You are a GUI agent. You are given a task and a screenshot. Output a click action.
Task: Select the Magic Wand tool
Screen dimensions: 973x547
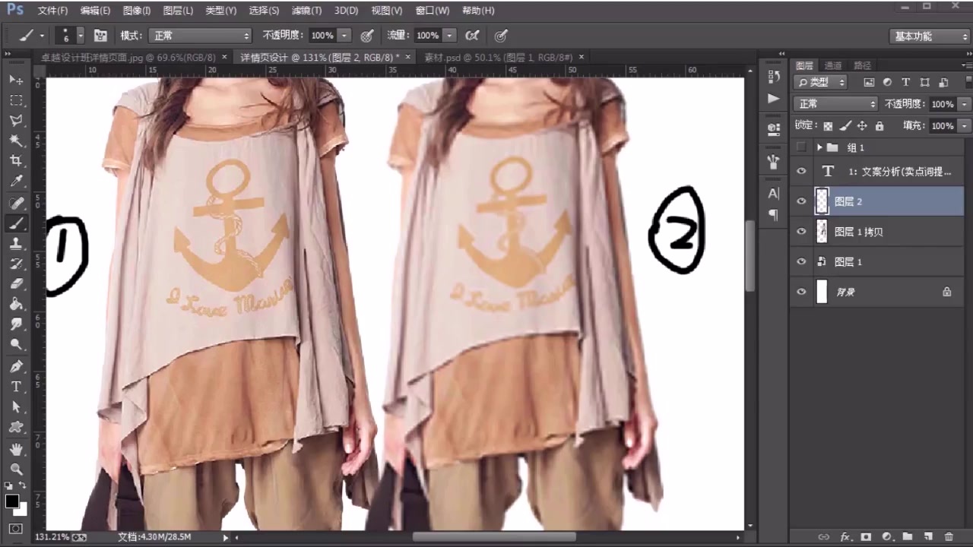pyautogui.click(x=16, y=141)
